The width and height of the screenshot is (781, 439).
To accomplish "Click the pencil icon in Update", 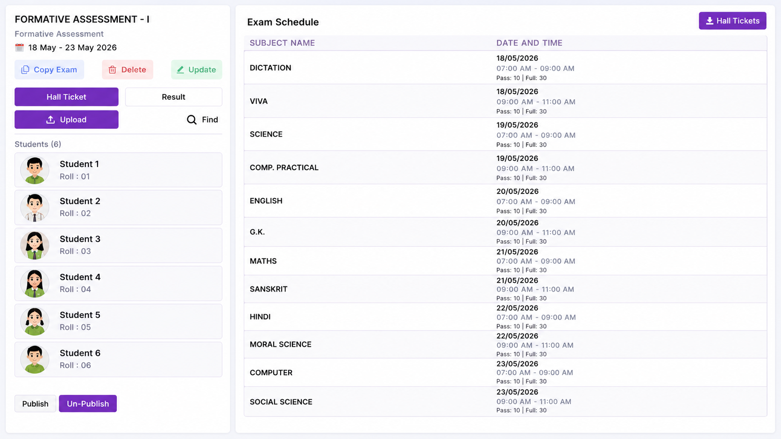I will click(x=180, y=70).
